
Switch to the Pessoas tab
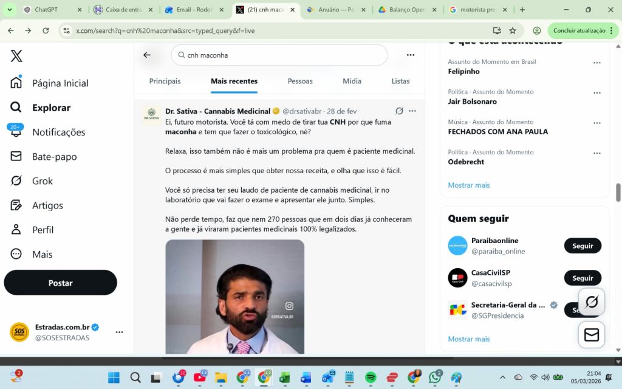300,81
